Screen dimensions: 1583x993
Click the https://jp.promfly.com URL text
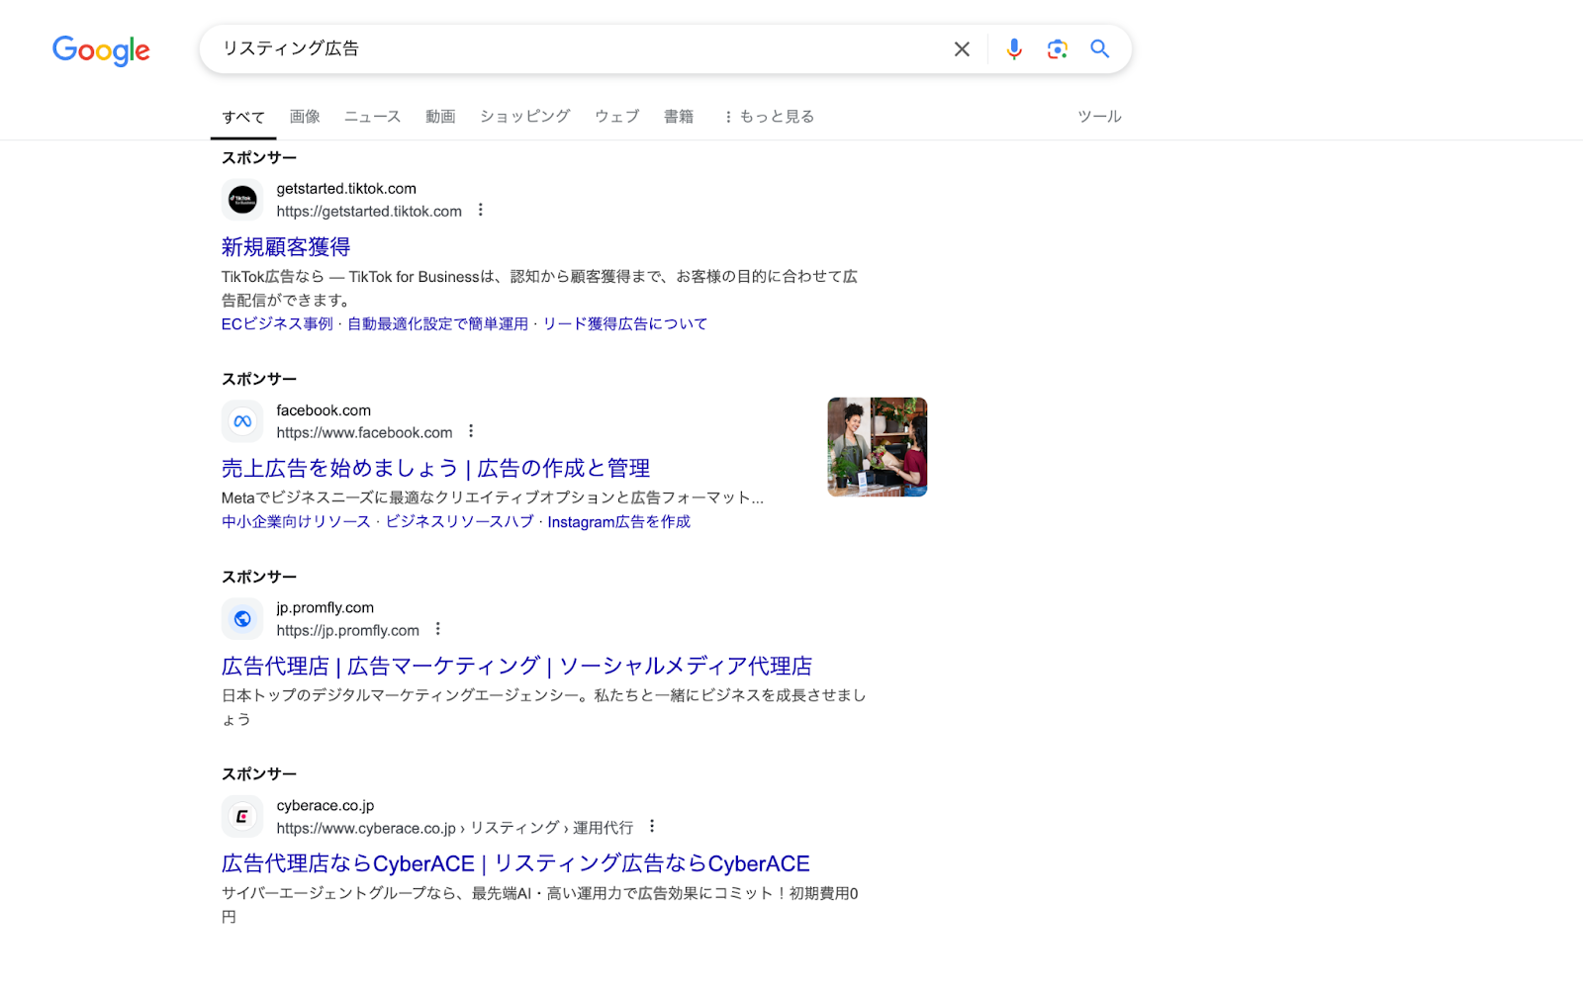pyautogui.click(x=348, y=631)
